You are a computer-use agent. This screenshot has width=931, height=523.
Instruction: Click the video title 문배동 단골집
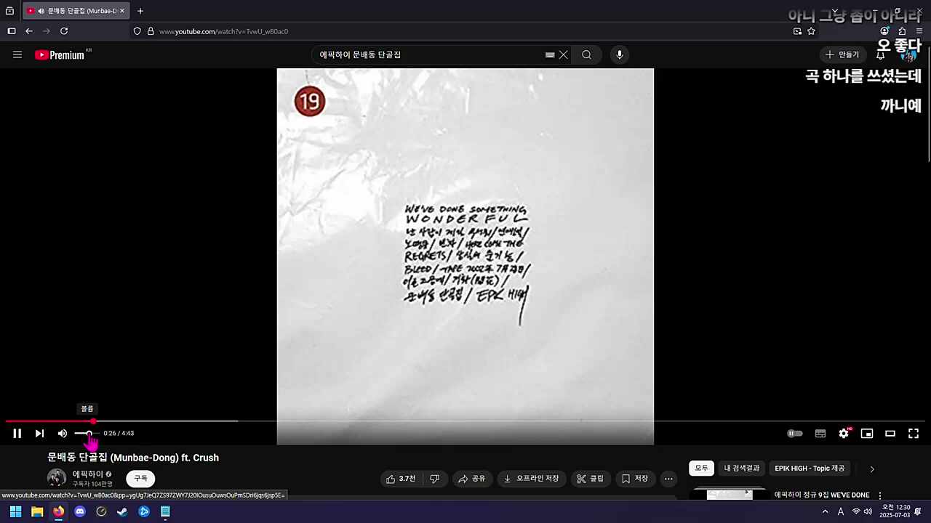pos(133,458)
